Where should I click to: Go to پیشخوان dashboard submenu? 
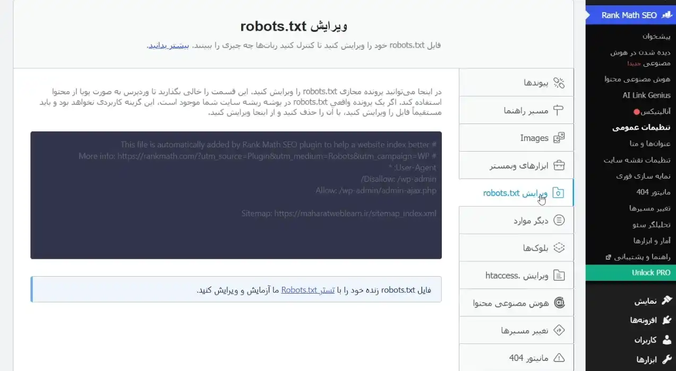656,36
